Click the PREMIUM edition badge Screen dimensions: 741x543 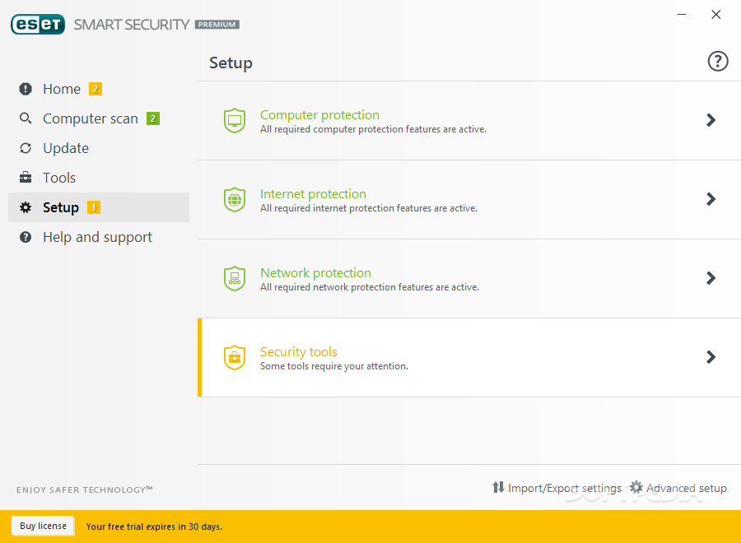(x=217, y=25)
